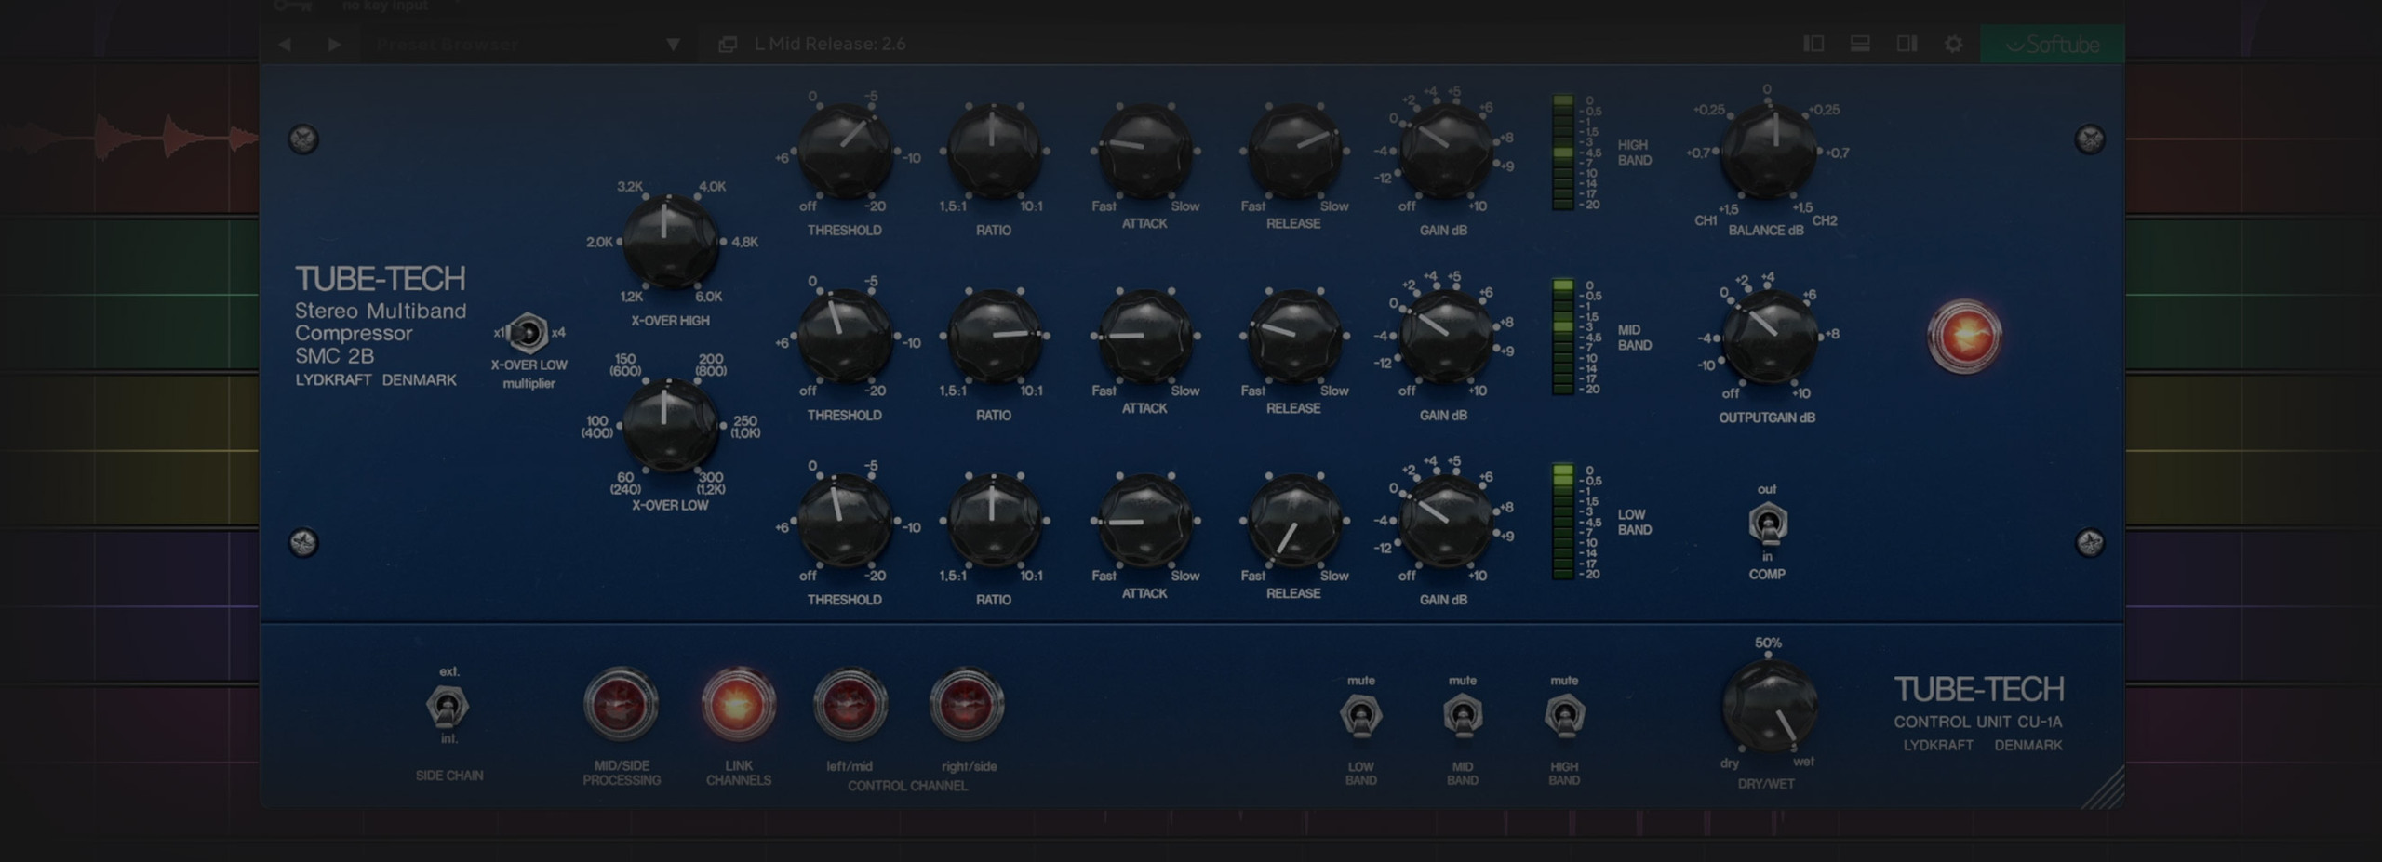Toggle the left side panel layout icon
The width and height of the screenshot is (2382, 862).
tap(1813, 44)
